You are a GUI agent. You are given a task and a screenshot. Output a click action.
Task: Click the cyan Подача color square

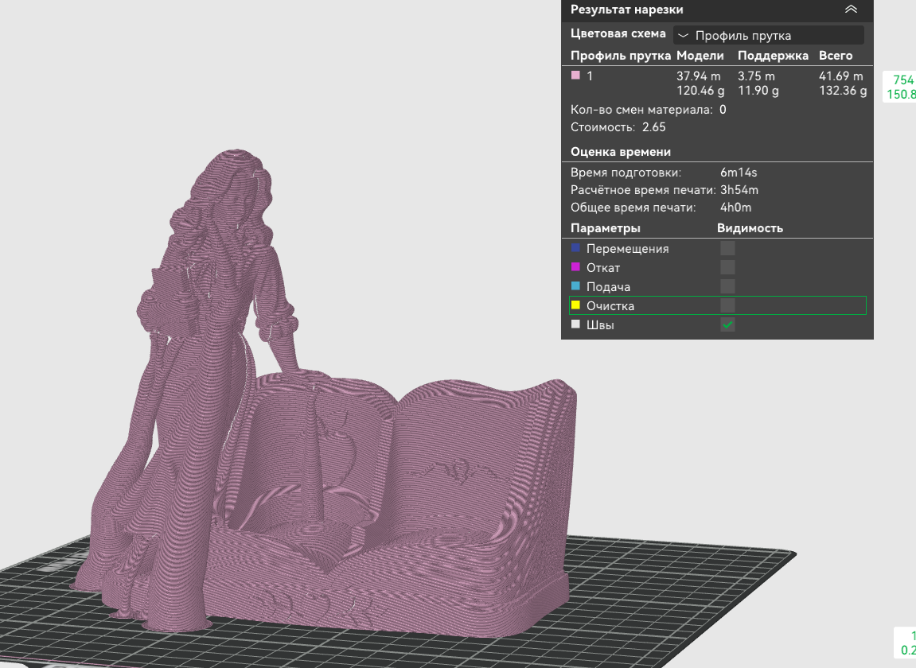pos(575,286)
